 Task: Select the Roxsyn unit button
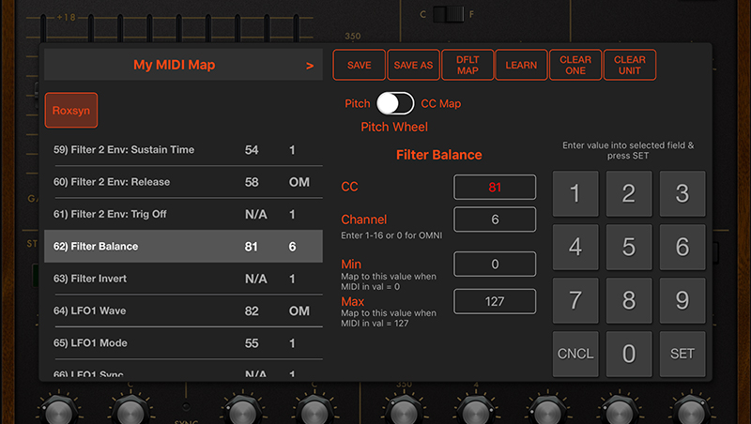pyautogui.click(x=71, y=111)
